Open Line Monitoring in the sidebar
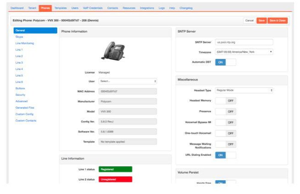This screenshot has height=194, width=300. click(25, 43)
